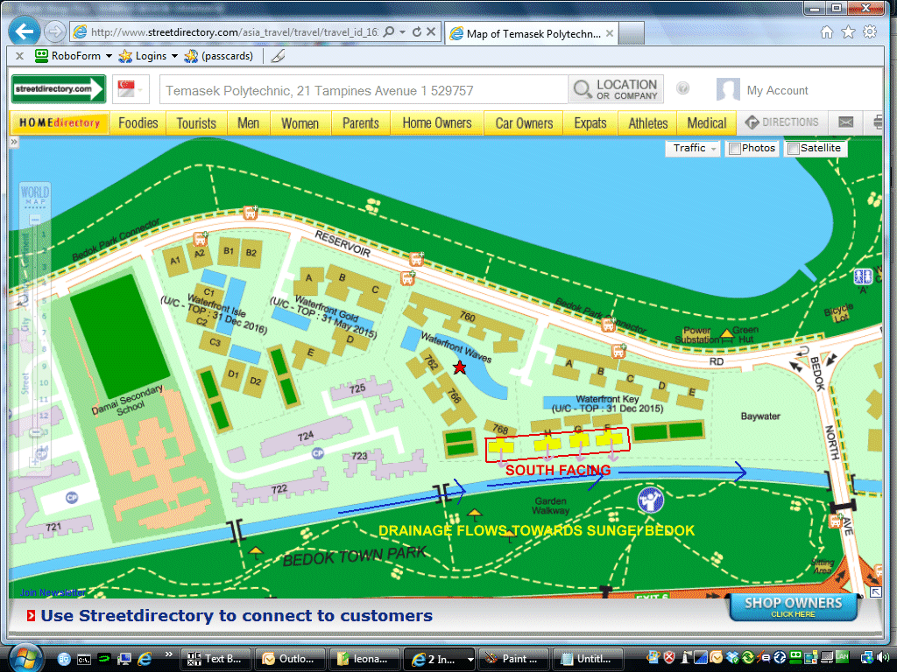Click the map zoom slider handle
The height and width of the screenshot is (672, 897).
(x=35, y=432)
